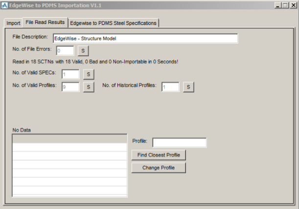Switch to the Import tab
This screenshot has width=299, height=209.
coord(13,23)
